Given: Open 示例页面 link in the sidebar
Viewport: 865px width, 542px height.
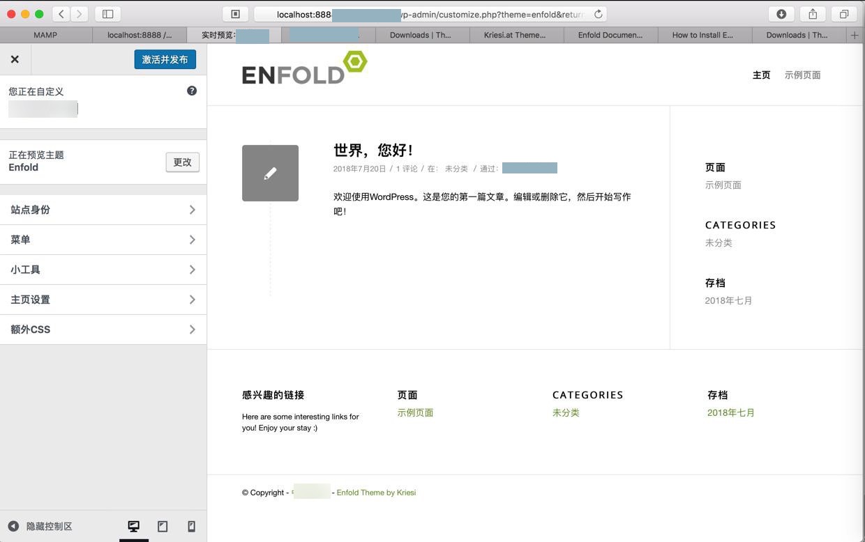Looking at the screenshot, I should coord(723,185).
